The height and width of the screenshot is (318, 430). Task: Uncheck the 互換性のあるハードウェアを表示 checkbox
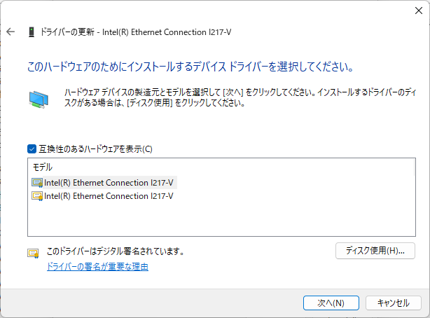(x=32, y=148)
